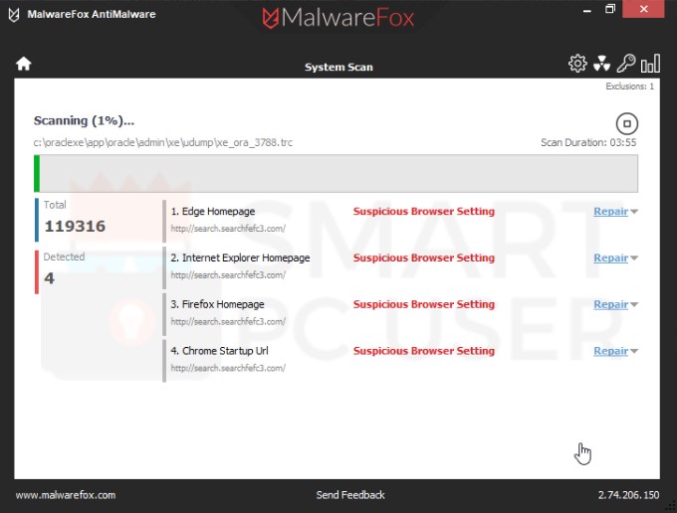Expand Repair options for Internet Explorer Homepage
The height and width of the screenshot is (513, 677).
(x=634, y=258)
